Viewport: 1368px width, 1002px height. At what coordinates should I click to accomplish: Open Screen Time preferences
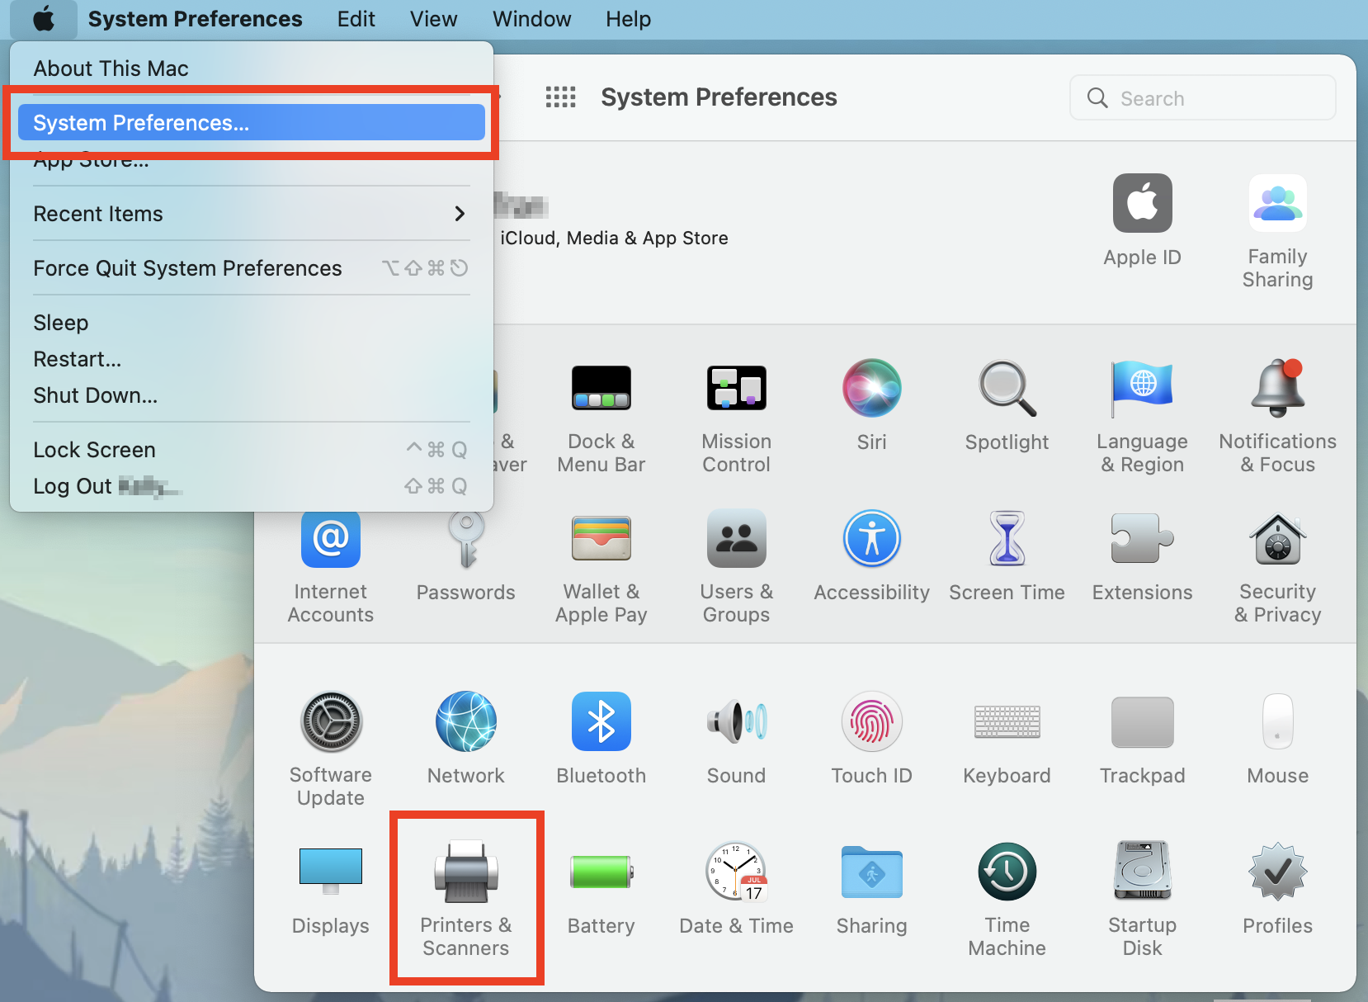click(x=1007, y=555)
